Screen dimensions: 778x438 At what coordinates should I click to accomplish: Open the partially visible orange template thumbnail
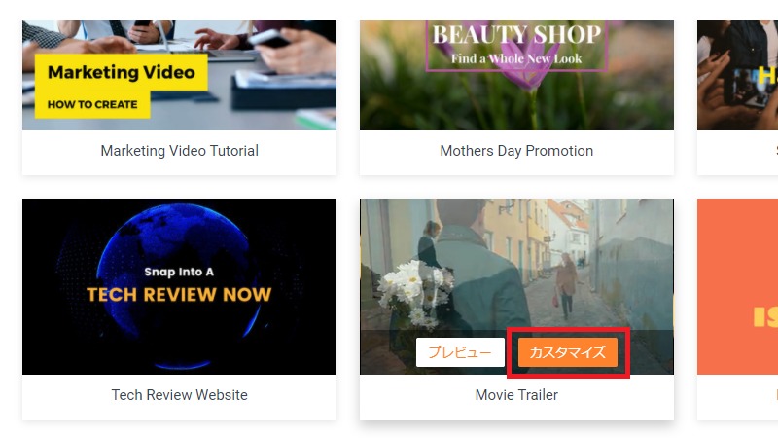pos(737,286)
